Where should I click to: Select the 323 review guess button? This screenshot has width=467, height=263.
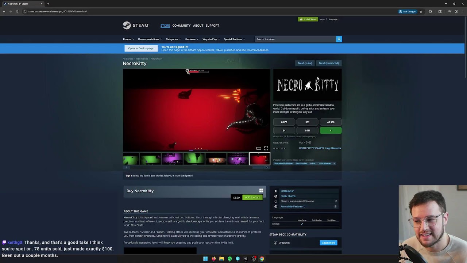tap(308, 122)
